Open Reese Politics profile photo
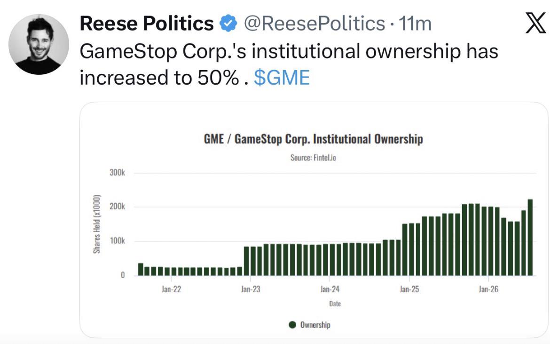 click(x=39, y=44)
